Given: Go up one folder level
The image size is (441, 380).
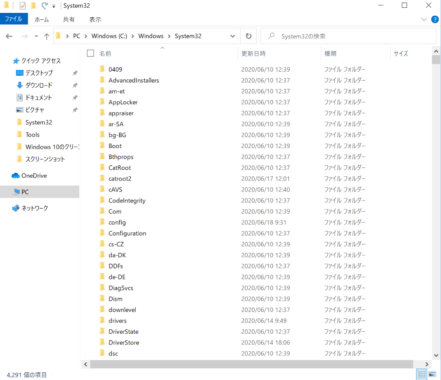Looking at the screenshot, I should click(x=47, y=36).
